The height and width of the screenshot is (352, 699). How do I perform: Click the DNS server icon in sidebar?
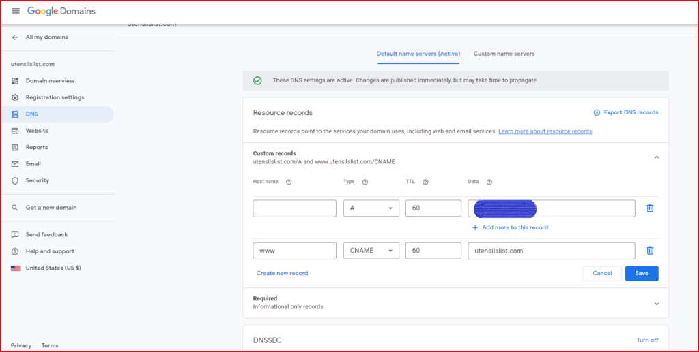(x=15, y=114)
